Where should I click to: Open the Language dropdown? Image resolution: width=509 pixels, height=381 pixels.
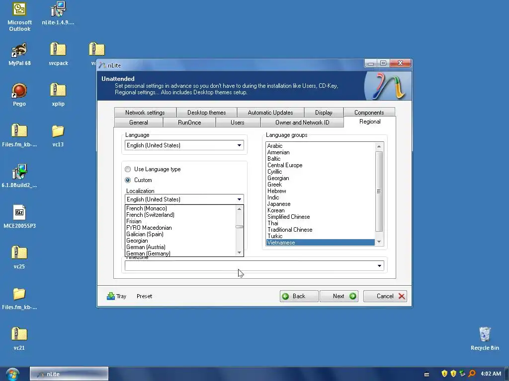tap(184, 145)
